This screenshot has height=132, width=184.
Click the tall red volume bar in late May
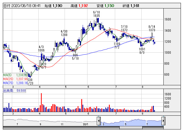(82, 105)
